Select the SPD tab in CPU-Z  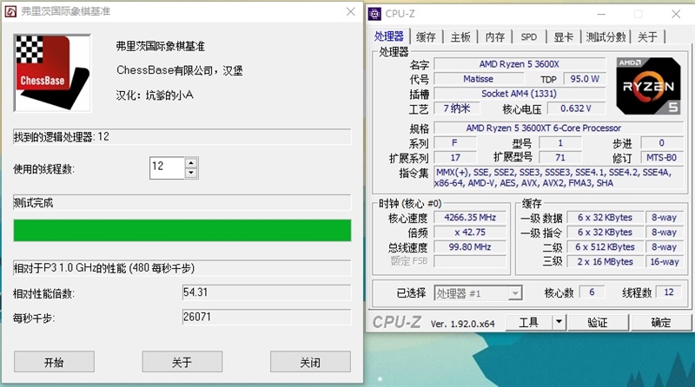click(x=529, y=37)
